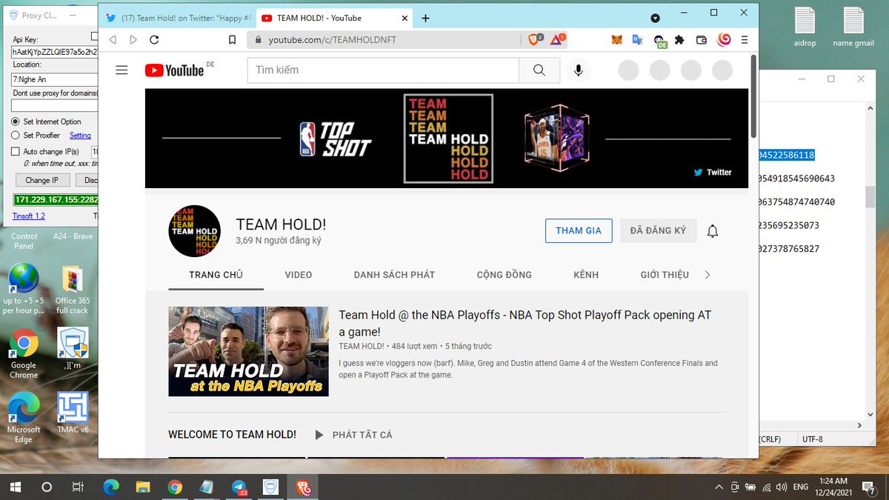Open Tinsoft 1.2 link
The height and width of the screenshot is (500, 889).
click(x=29, y=216)
